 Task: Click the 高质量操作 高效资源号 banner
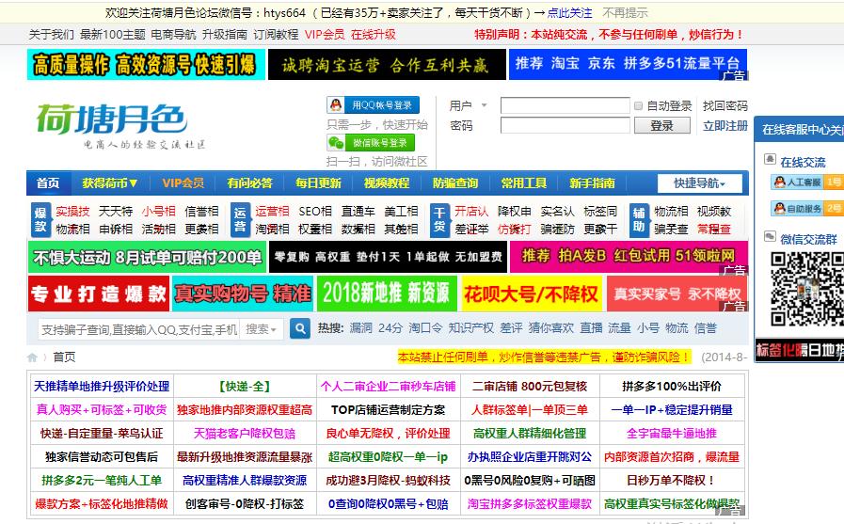(x=146, y=65)
